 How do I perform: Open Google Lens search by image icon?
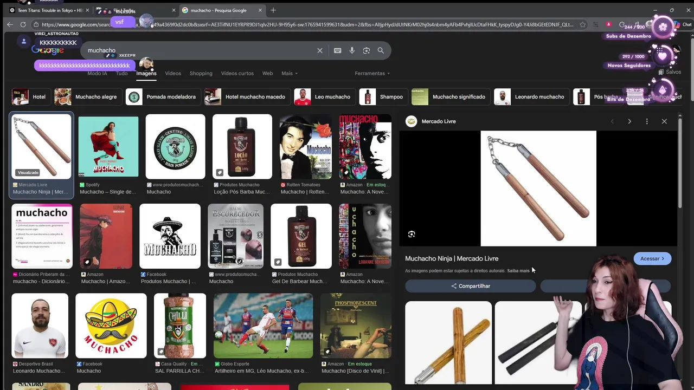(367, 50)
